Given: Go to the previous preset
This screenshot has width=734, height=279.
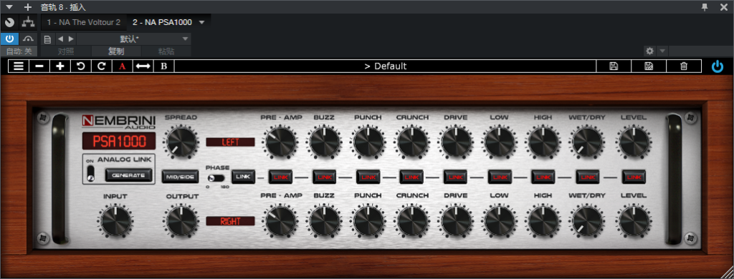Looking at the screenshot, I should click(60, 39).
